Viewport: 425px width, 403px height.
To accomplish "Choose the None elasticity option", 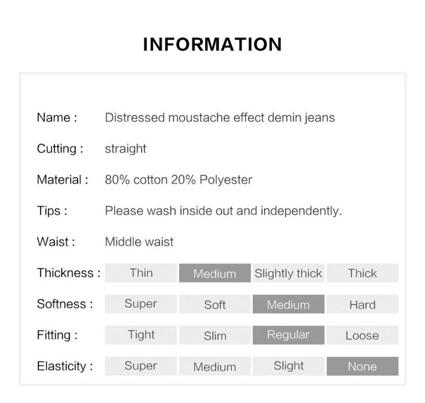I will tap(363, 366).
